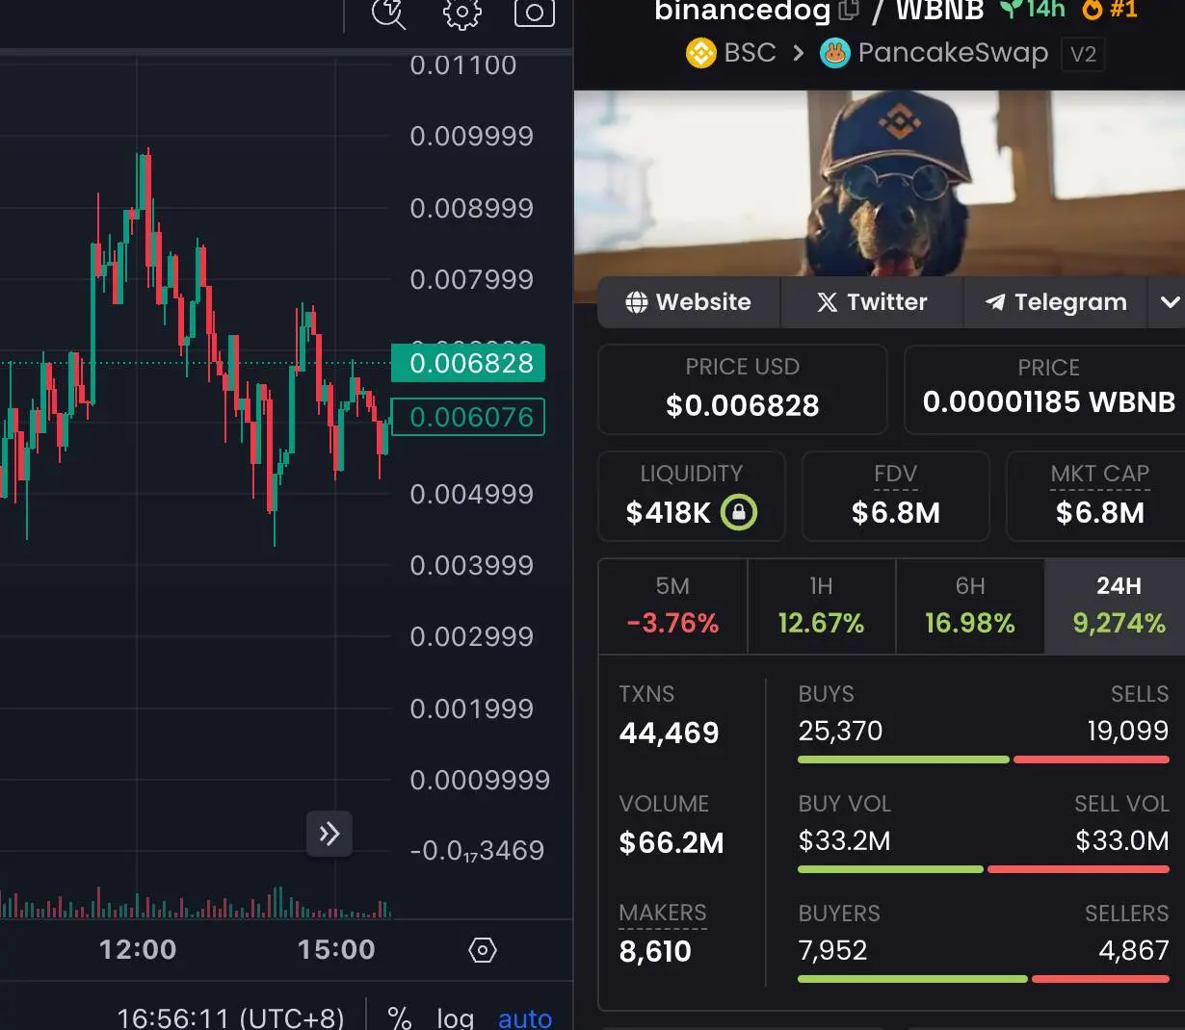The width and height of the screenshot is (1185, 1030).
Task: Switch to the 1H stats tab
Action: coord(821,606)
